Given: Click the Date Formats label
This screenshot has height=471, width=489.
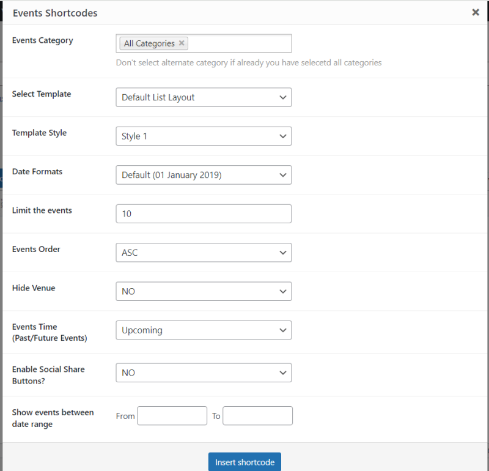Looking at the screenshot, I should click(x=37, y=172).
